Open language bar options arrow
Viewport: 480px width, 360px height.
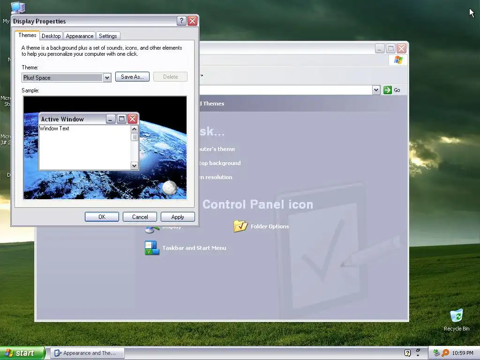point(418,356)
